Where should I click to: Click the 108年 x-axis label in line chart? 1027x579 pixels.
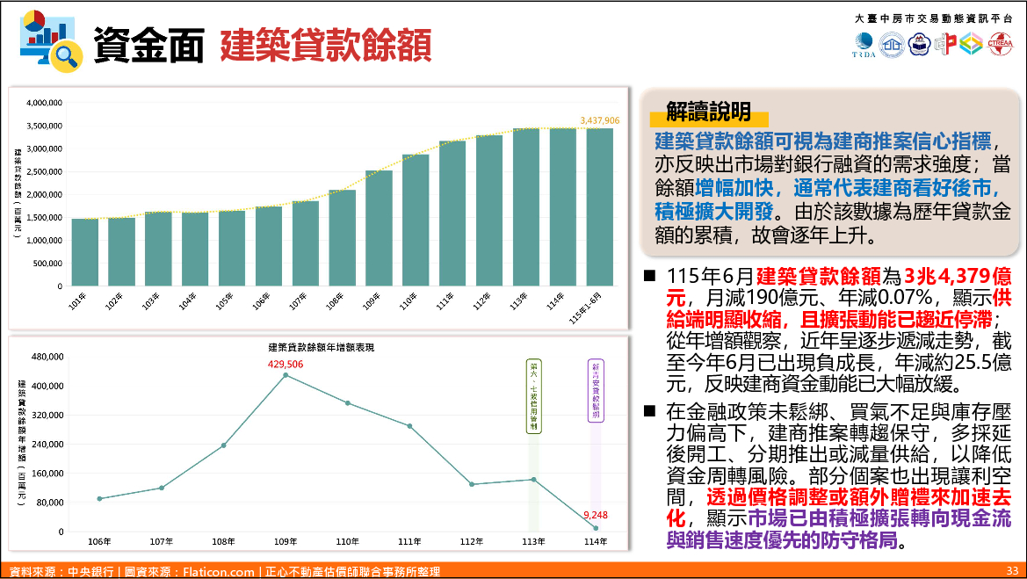[x=223, y=542]
